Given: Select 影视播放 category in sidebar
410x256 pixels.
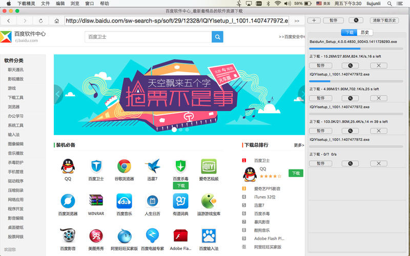Looking at the screenshot, I should pyautogui.click(x=16, y=79).
